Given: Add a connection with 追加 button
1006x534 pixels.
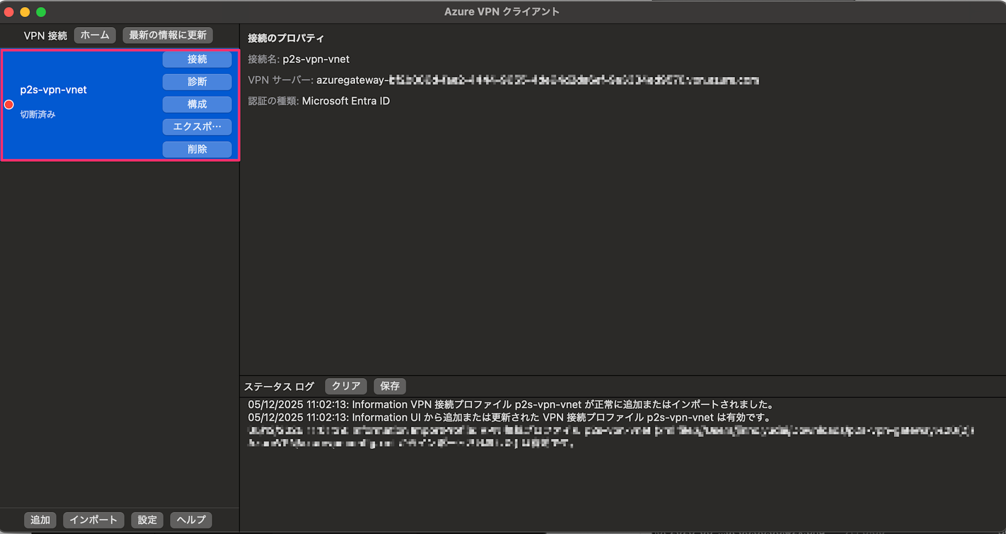Looking at the screenshot, I should [40, 520].
